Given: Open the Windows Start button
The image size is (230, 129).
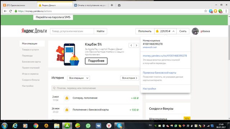Looking at the screenshot, I should 4,126.
